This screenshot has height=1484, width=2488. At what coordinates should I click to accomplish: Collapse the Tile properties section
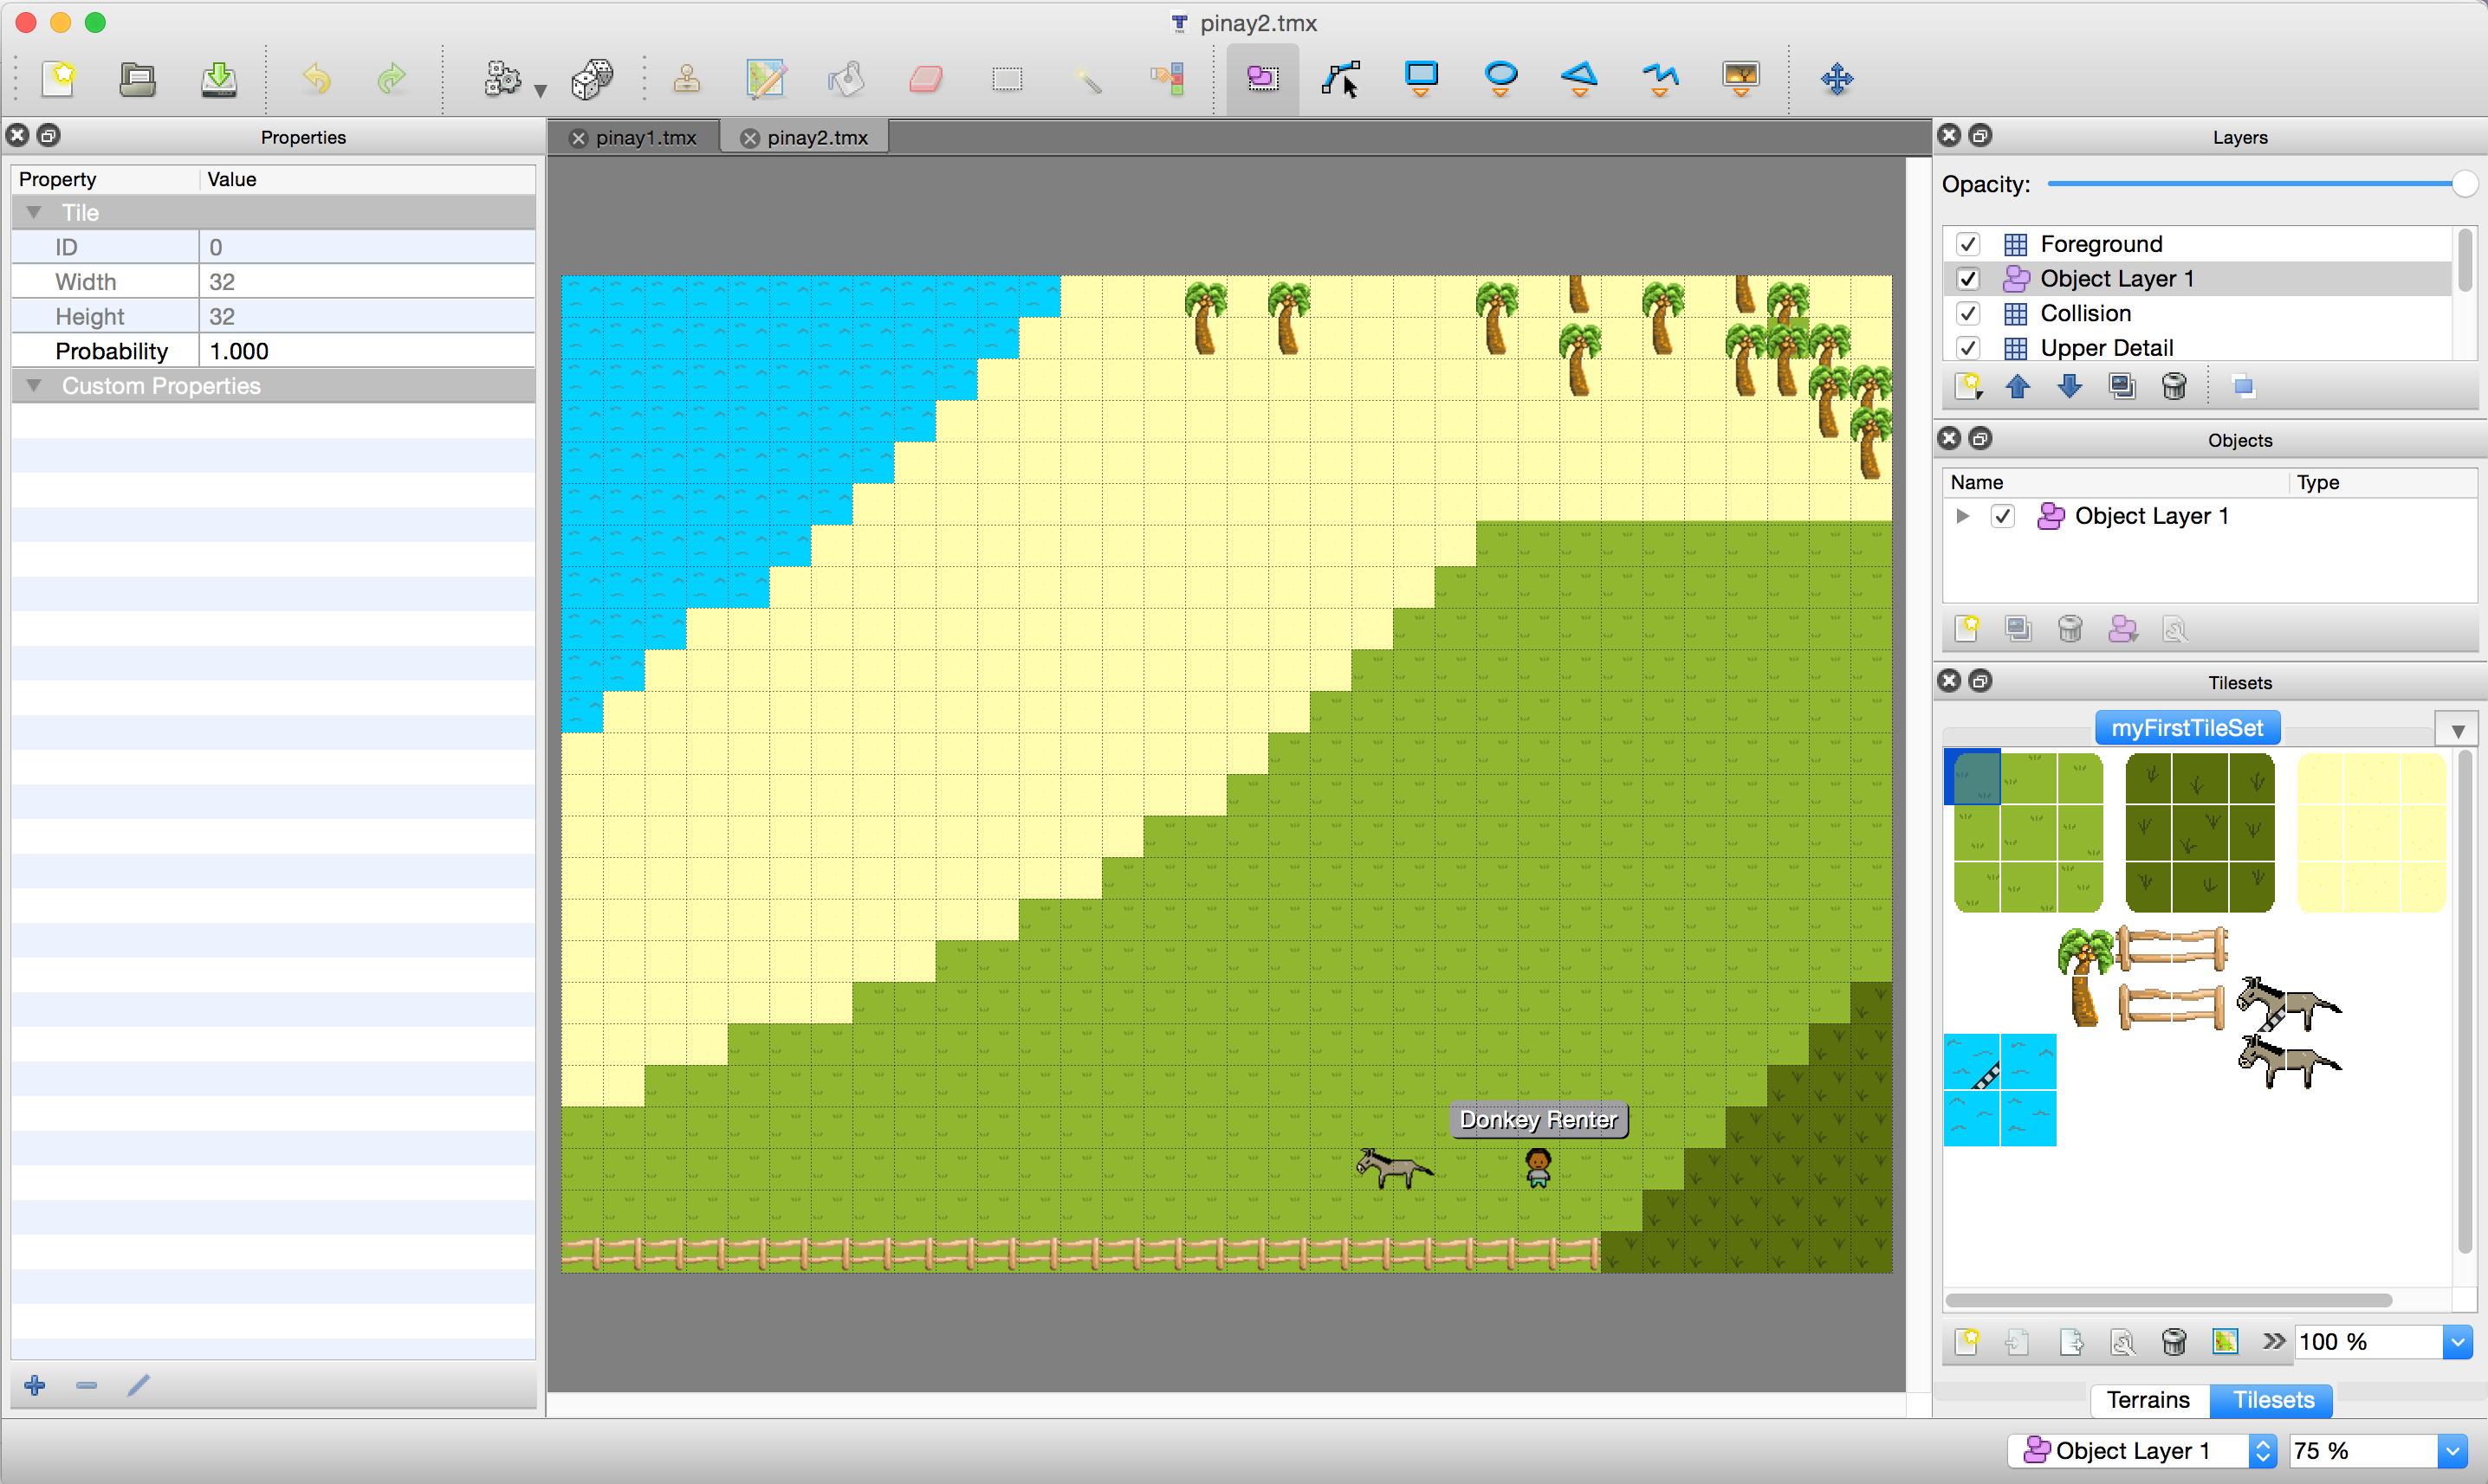[34, 212]
